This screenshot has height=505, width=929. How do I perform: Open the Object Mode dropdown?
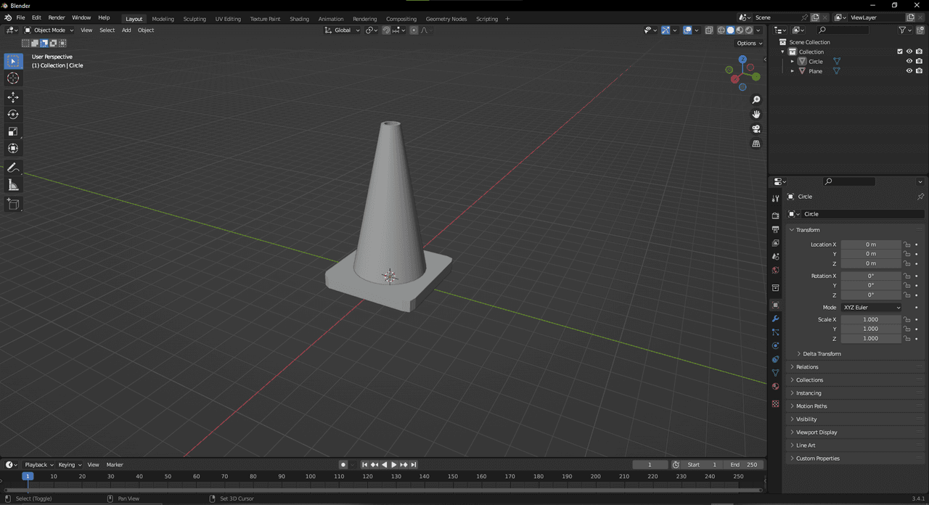pyautogui.click(x=49, y=30)
